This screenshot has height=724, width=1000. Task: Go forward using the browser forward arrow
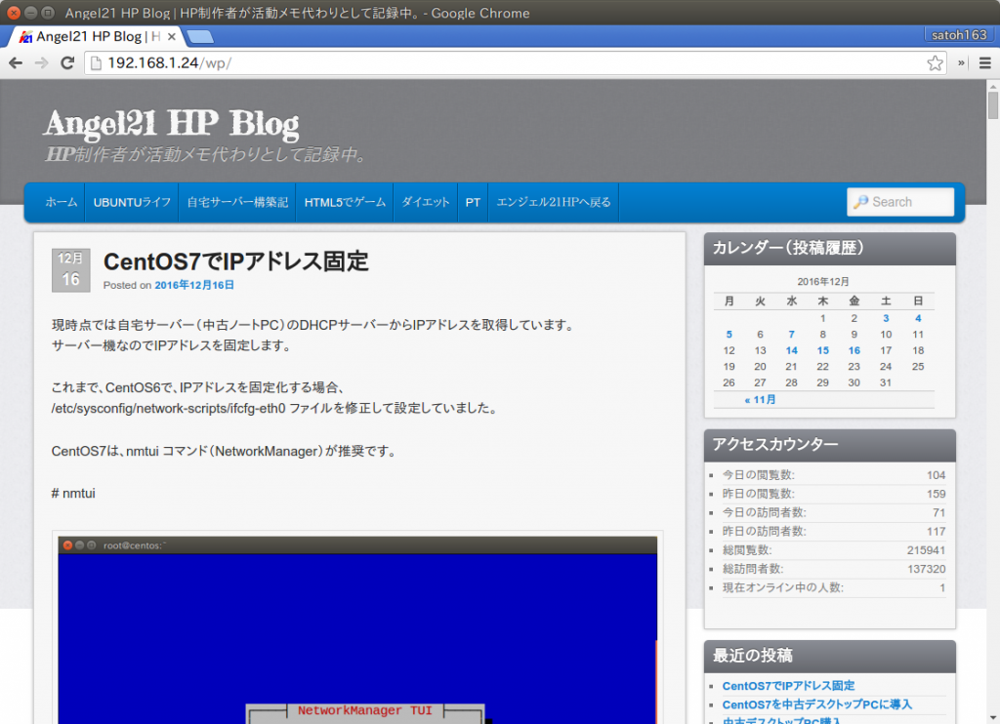[41, 63]
